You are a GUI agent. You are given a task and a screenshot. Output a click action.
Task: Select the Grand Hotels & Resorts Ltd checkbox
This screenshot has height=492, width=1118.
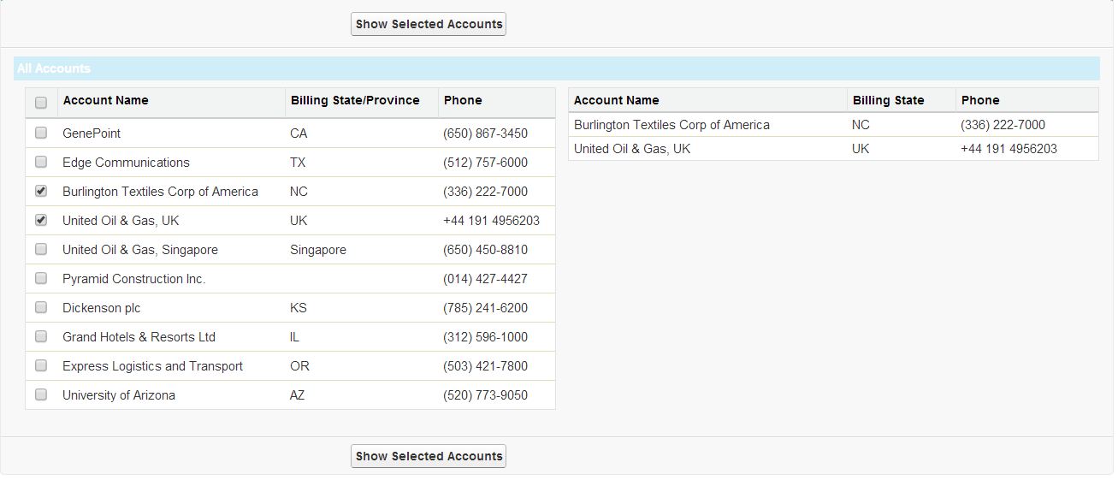pyautogui.click(x=41, y=336)
